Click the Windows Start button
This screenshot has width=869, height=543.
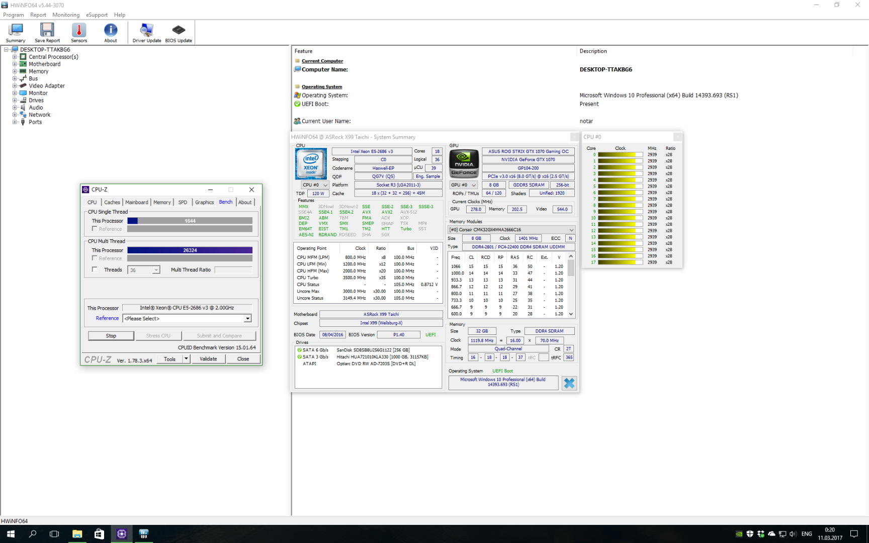pos(11,534)
